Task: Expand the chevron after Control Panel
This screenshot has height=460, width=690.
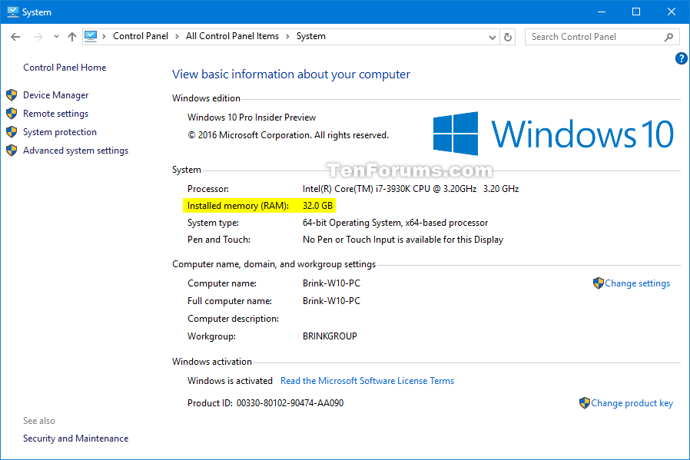Action: [x=177, y=37]
